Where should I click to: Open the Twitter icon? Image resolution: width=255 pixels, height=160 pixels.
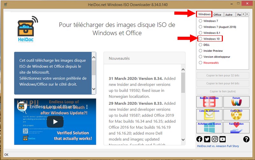(207, 139)
